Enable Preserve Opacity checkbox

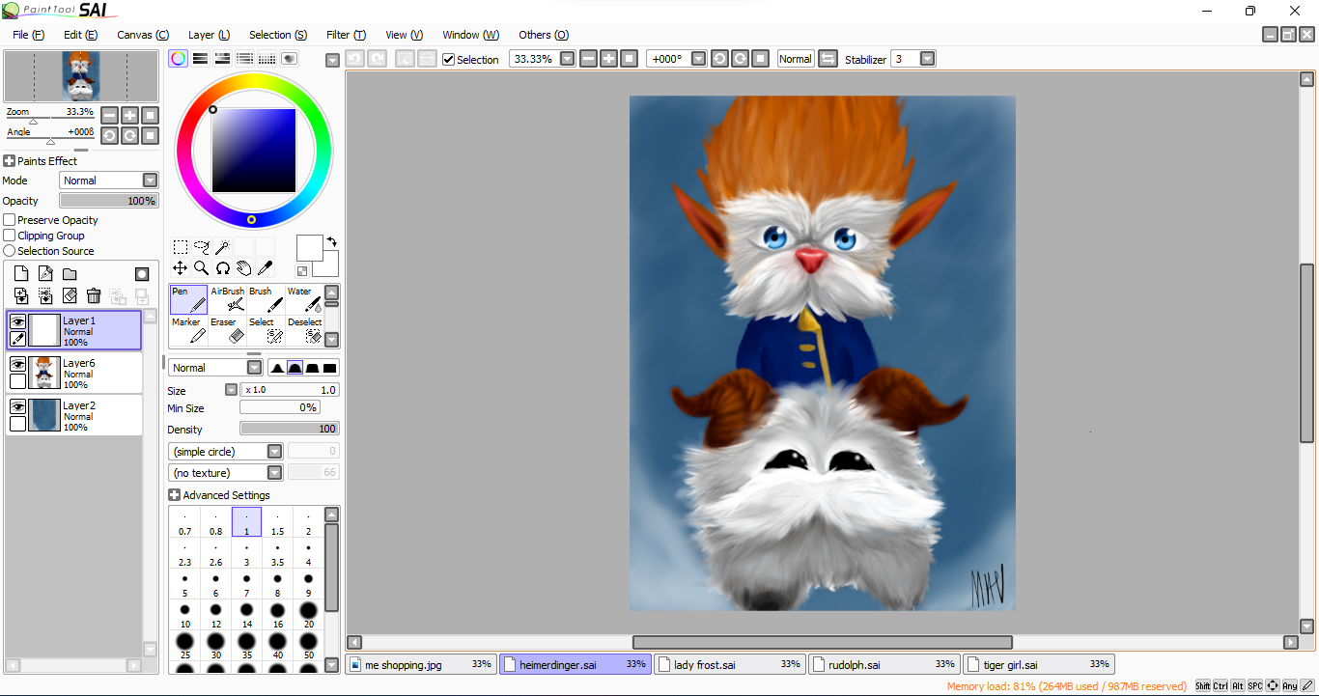(x=10, y=220)
